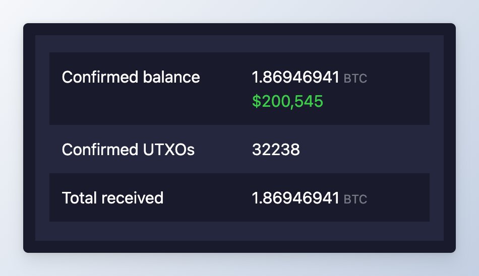The height and width of the screenshot is (276, 479).
Task: Click the word 'balance' in first row
Action: pyautogui.click(x=171, y=77)
